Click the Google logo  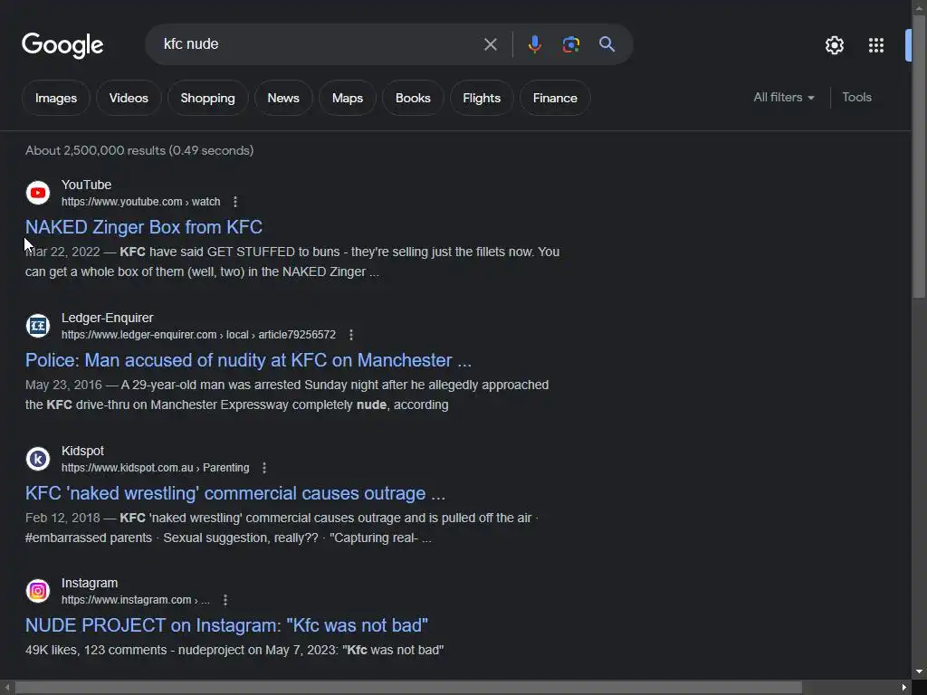pos(62,45)
